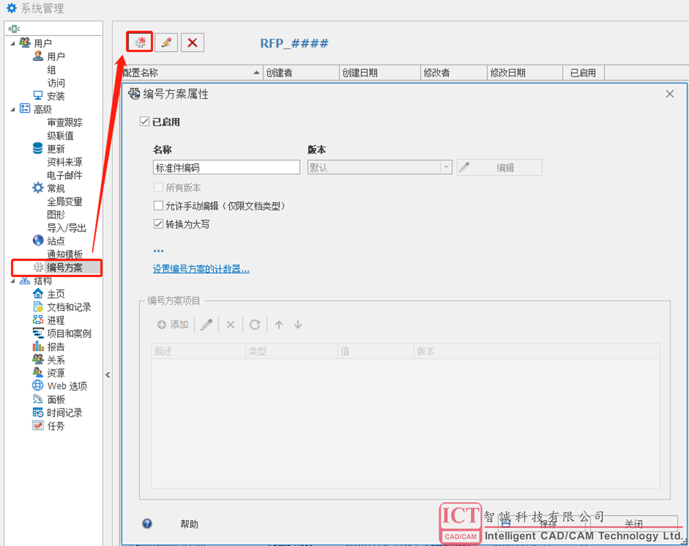Collapse the 高级 tree node
The image size is (689, 546).
coord(13,109)
